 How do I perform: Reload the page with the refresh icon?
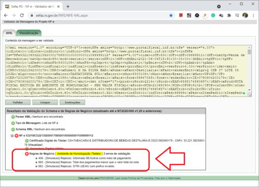click(x=22, y=16)
